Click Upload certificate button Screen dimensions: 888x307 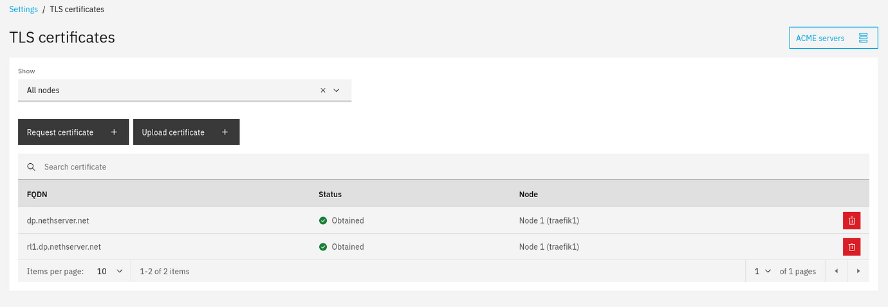click(186, 132)
